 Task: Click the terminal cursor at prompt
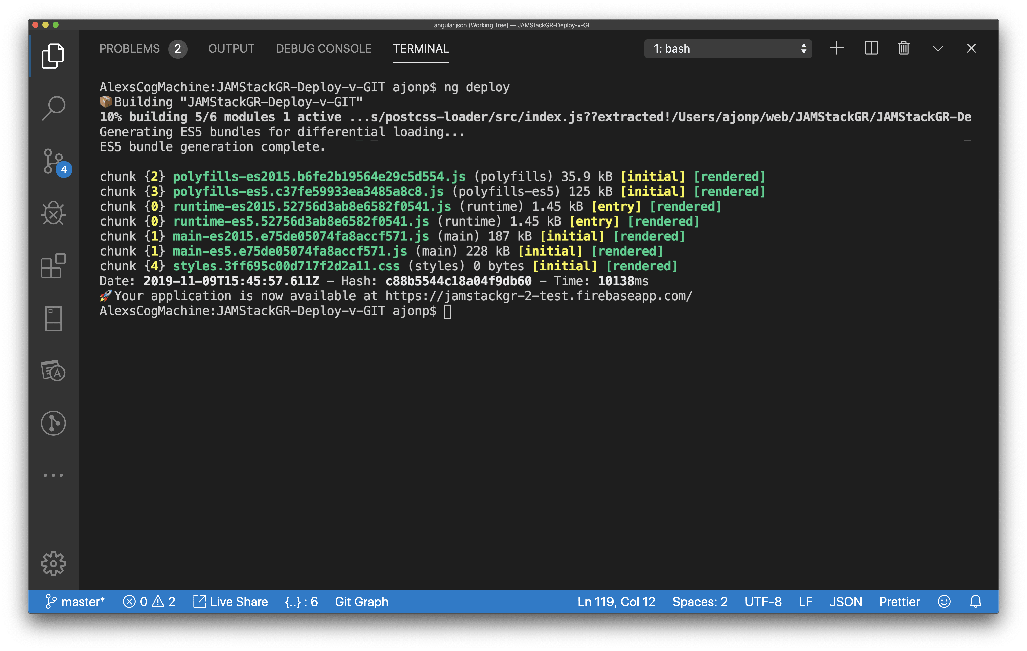point(447,311)
